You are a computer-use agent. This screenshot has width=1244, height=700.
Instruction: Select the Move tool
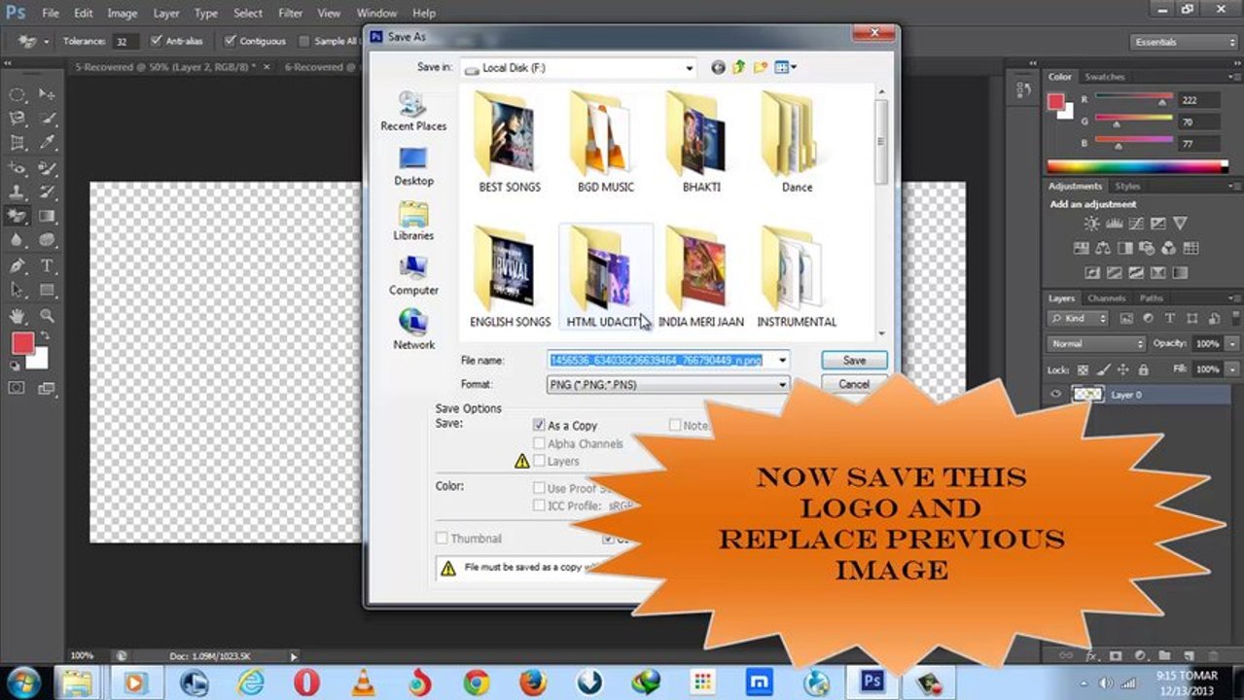(x=47, y=94)
